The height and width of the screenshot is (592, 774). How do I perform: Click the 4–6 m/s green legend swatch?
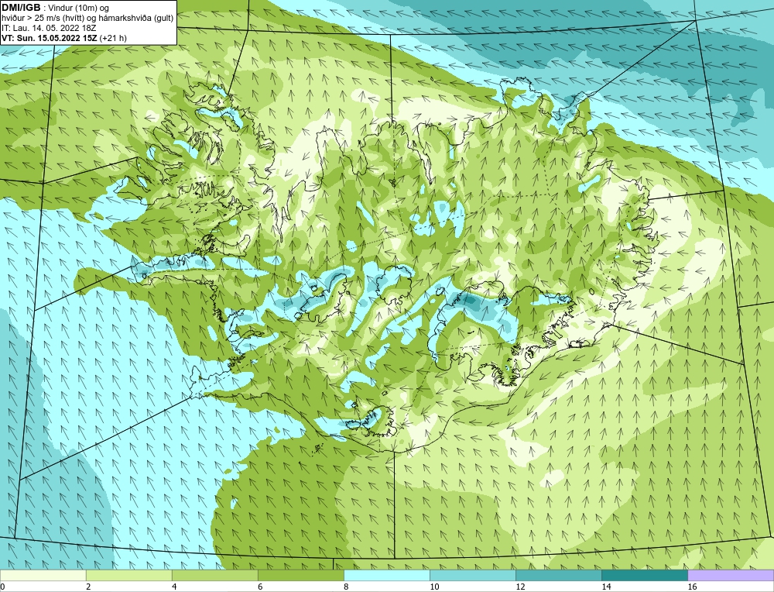coord(214,575)
